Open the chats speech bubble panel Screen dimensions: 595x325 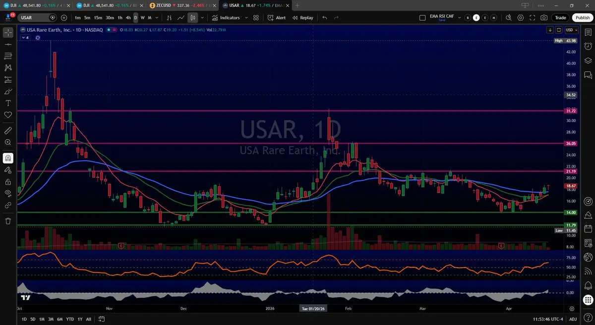588,75
